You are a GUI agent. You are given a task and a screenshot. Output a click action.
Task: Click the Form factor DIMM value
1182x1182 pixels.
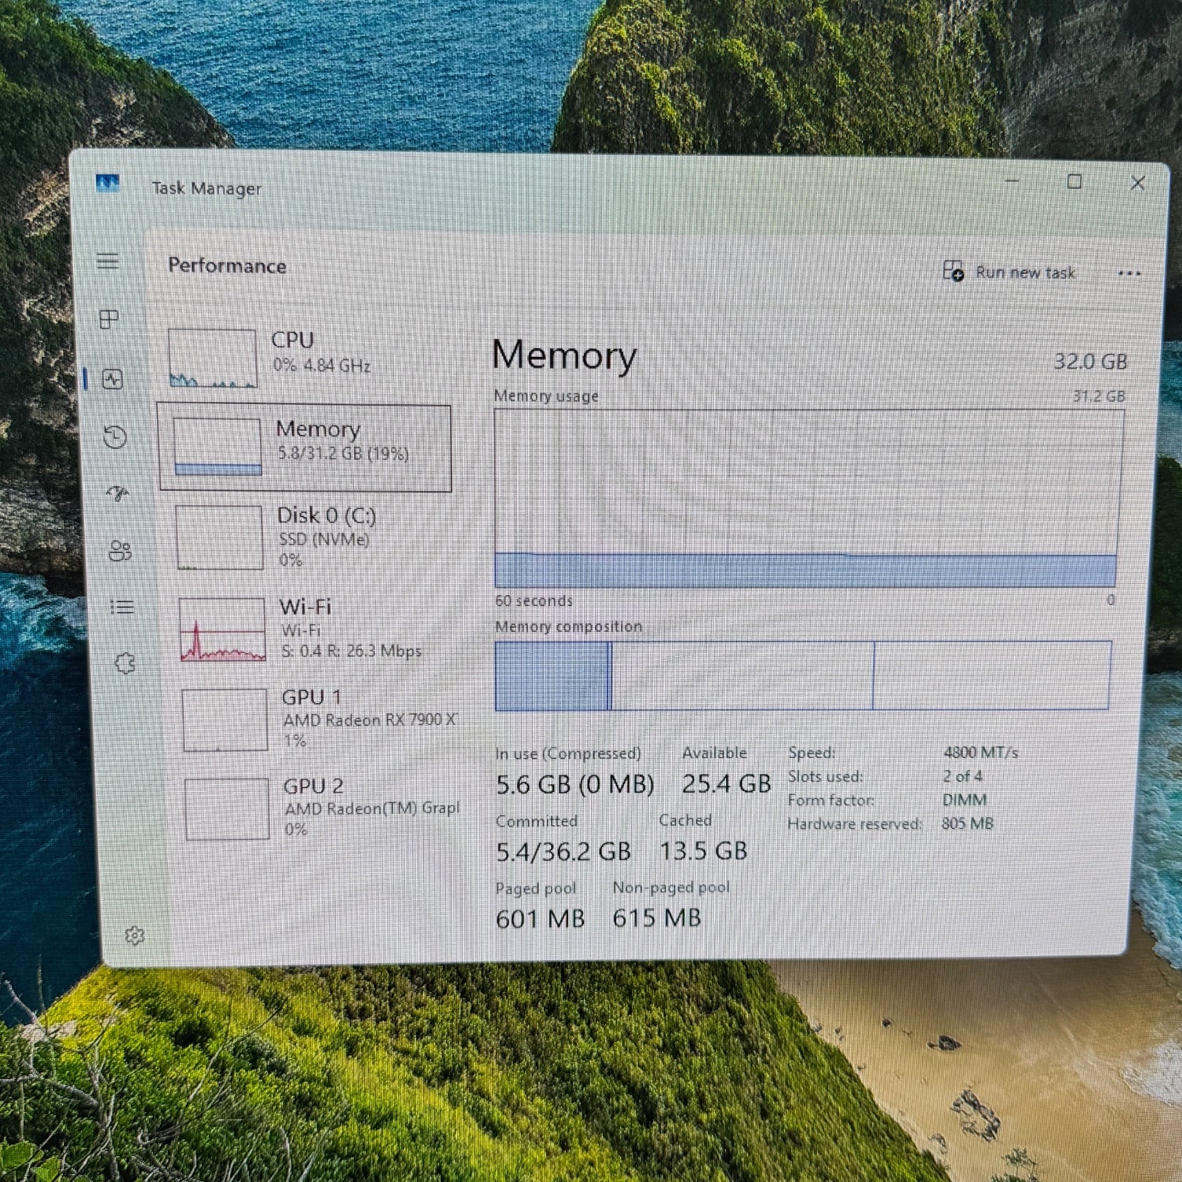[x=965, y=800]
